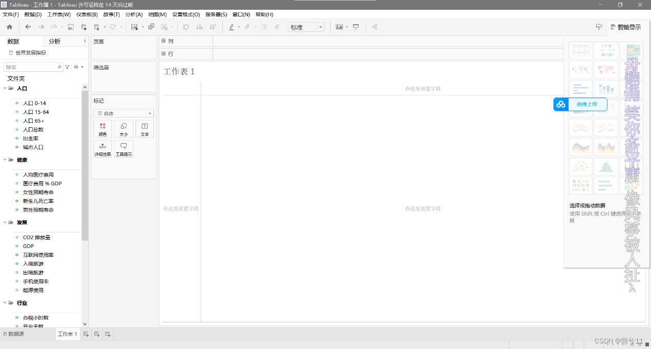Toggle presentation mode icon
651x349 pixels.
pos(356,27)
